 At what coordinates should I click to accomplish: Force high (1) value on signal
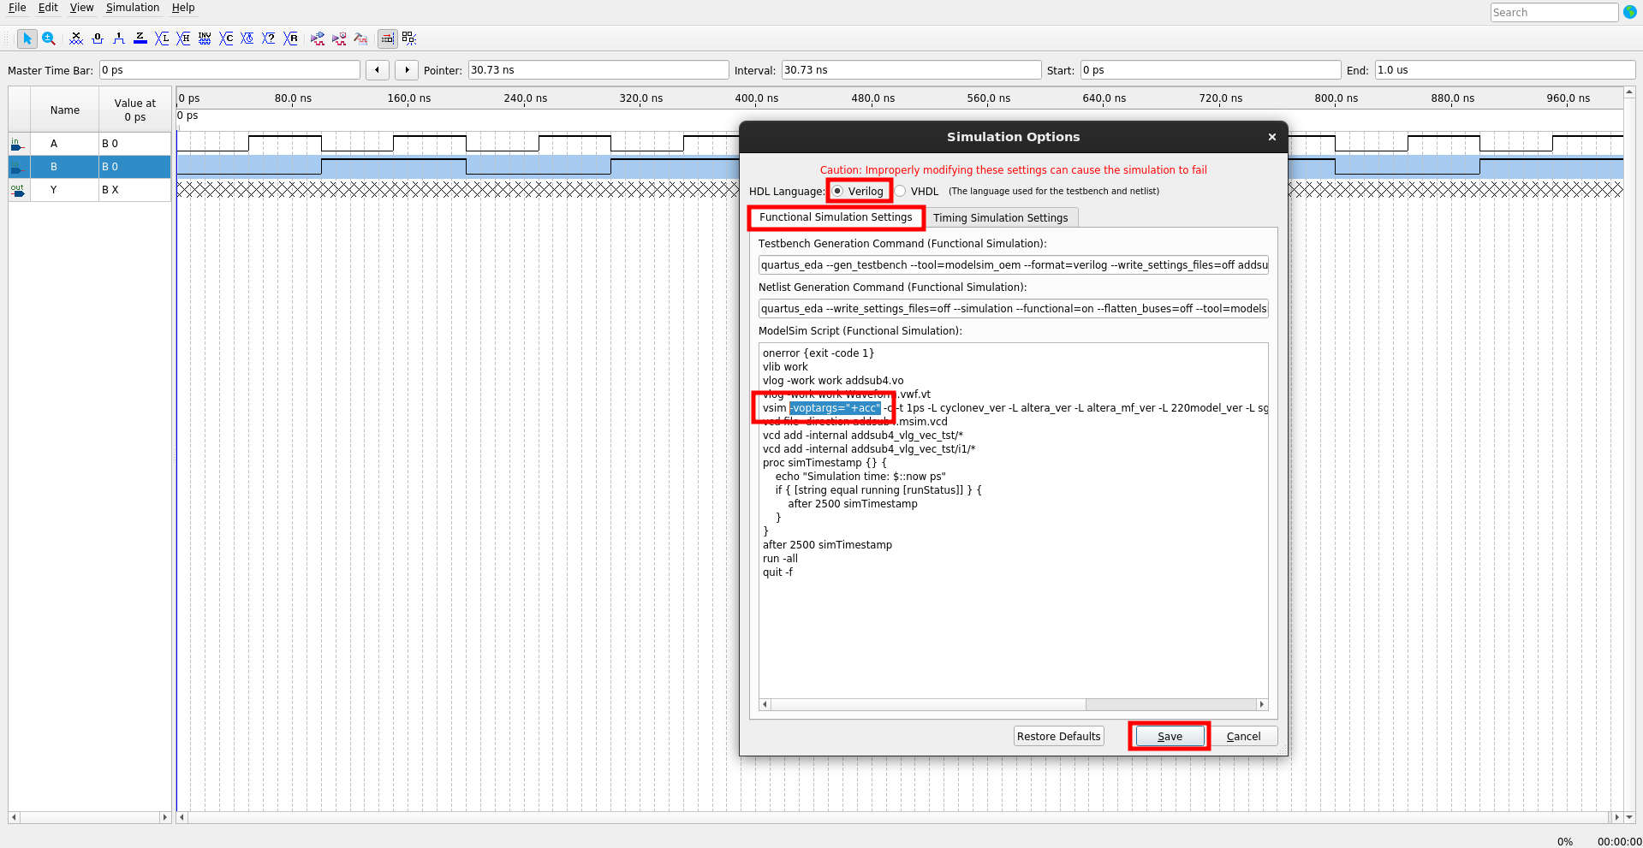tap(119, 39)
